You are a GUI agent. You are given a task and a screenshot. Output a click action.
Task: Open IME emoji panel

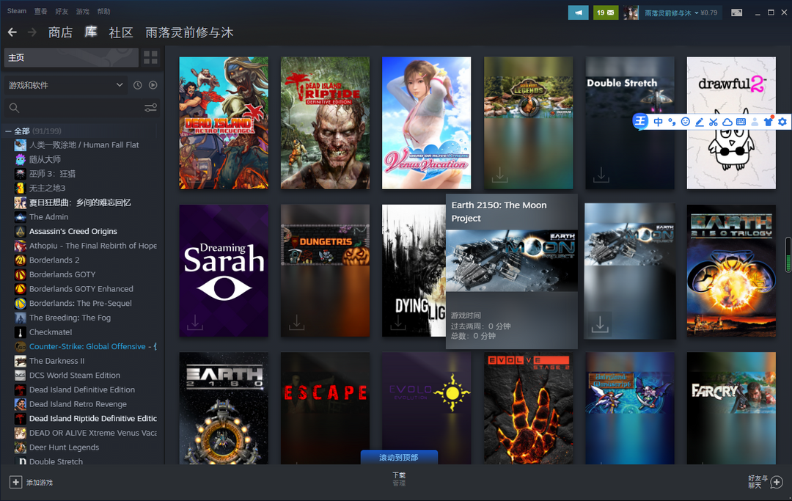pos(686,122)
